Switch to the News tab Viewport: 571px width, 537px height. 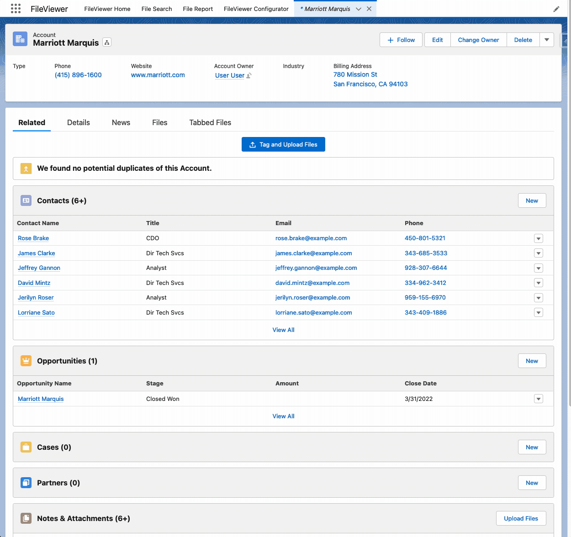[x=121, y=122]
